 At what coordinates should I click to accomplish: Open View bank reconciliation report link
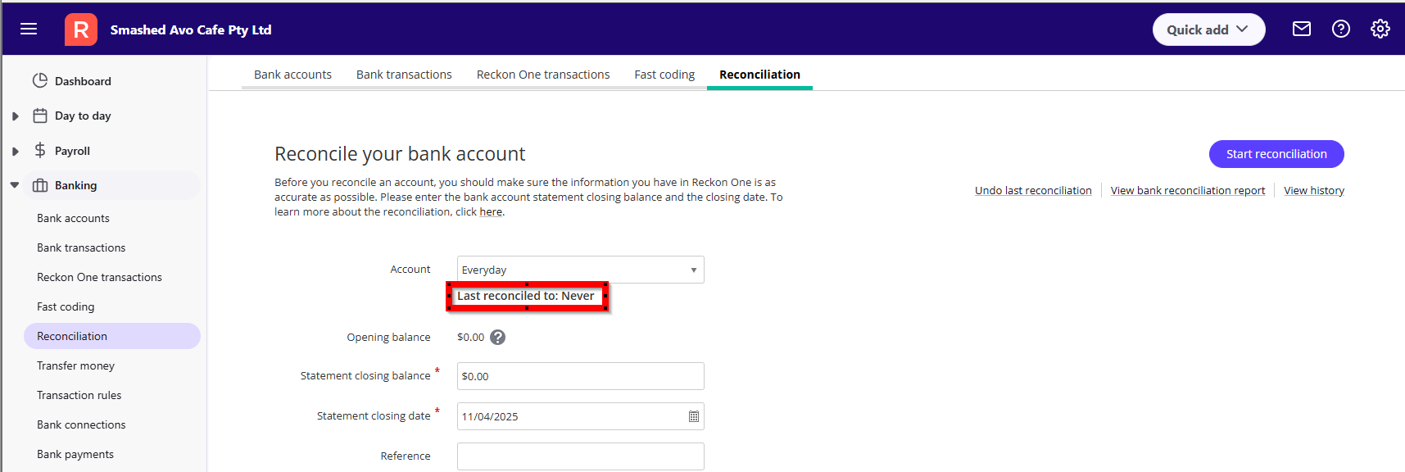point(1188,190)
